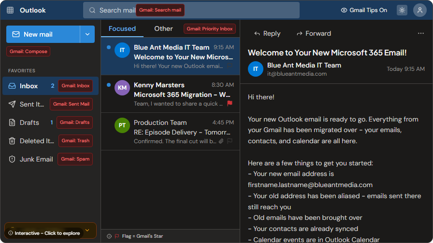
Task: Click the KM avatar for Kenny Marsters
Action: point(122,88)
